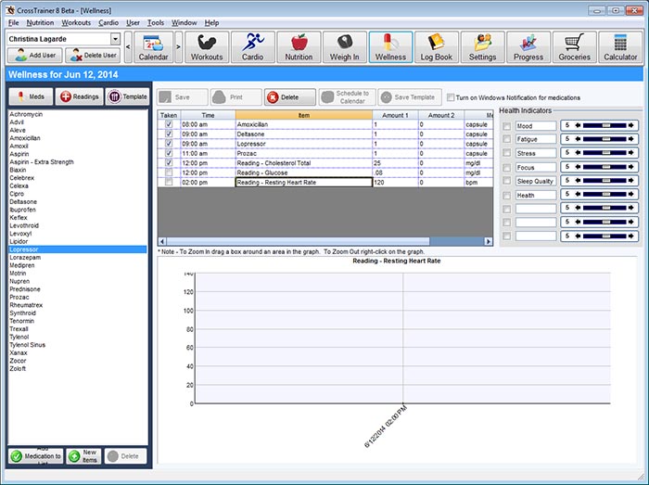
Task: Click Delete User button
Action: click(93, 55)
